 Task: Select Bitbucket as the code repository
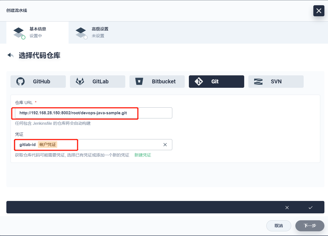coord(157,81)
